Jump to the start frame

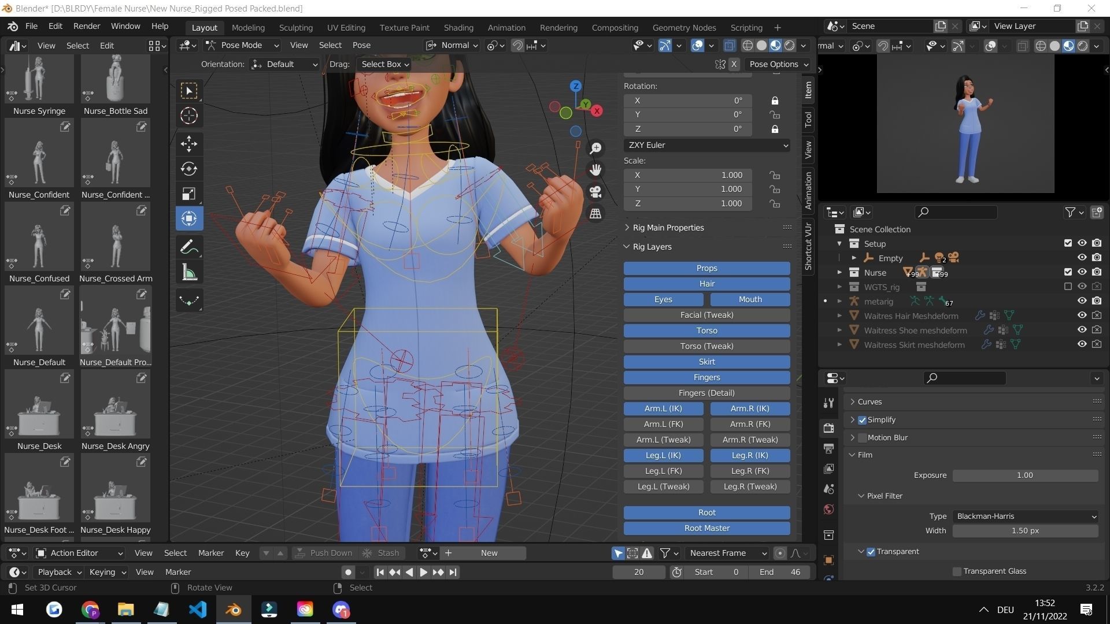pos(380,572)
